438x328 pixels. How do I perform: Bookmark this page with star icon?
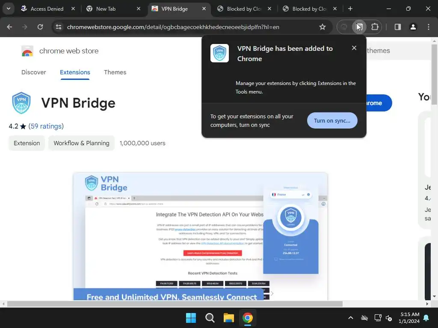point(323,27)
